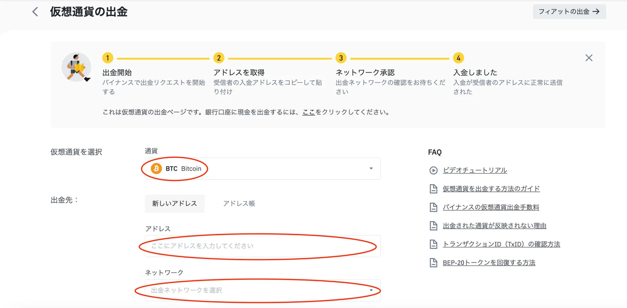Open the ビデオチュートリアル link
The image size is (627, 308).
(475, 170)
